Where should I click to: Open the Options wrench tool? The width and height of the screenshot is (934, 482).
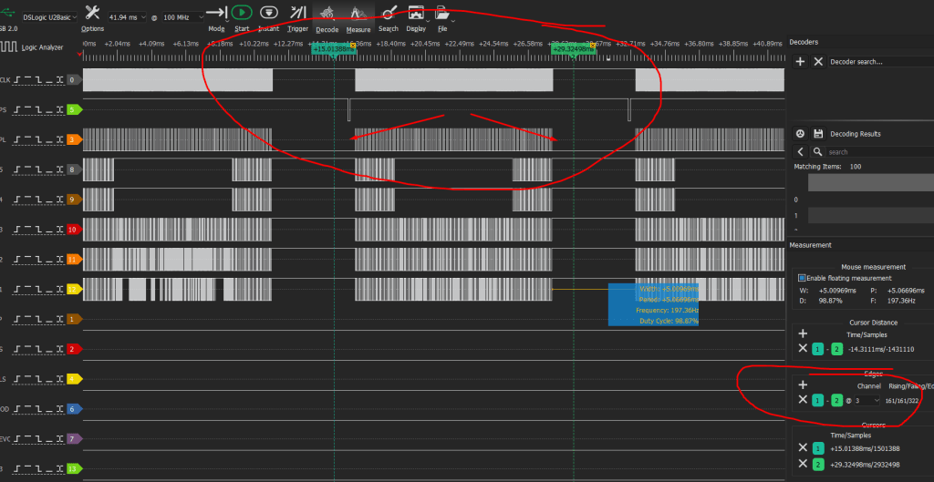point(92,13)
